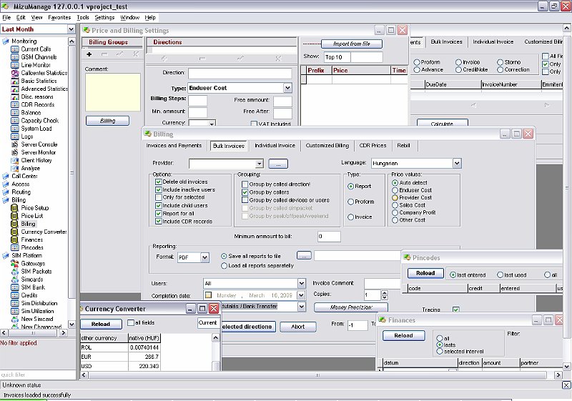The height and width of the screenshot is (401, 572).
Task: Choose Load all reports separately option
Action: (x=224, y=266)
